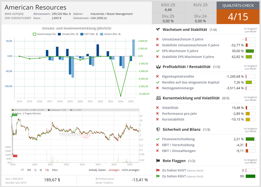This screenshot has height=187, width=261.
Task: Choose the 10J chart range
Action: (47, 170)
